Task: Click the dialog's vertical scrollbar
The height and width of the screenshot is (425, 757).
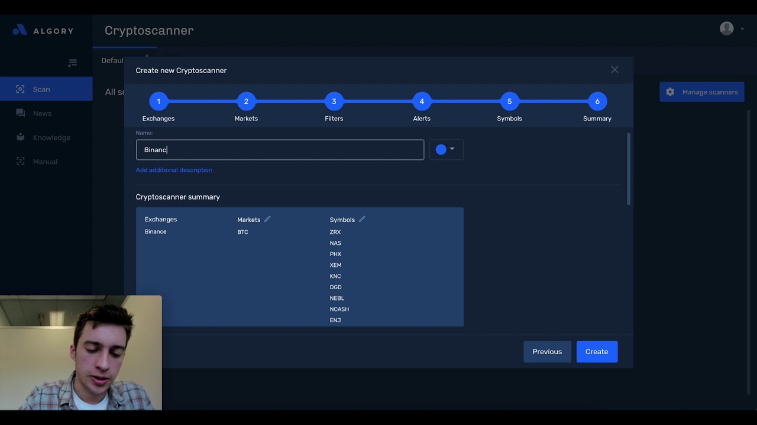Action: pos(628,169)
